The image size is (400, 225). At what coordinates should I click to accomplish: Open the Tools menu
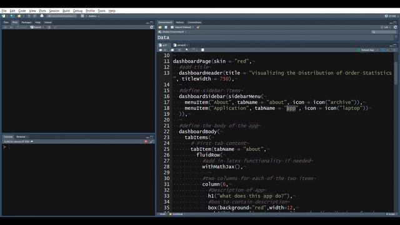(101, 11)
